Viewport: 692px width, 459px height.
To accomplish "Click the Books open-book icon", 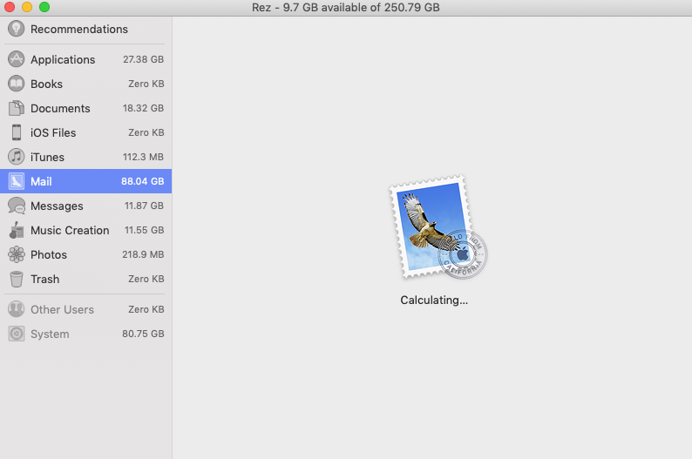I will (x=17, y=84).
